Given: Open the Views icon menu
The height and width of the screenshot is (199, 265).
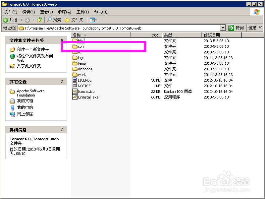Looking at the screenshot, I should click(x=93, y=20).
